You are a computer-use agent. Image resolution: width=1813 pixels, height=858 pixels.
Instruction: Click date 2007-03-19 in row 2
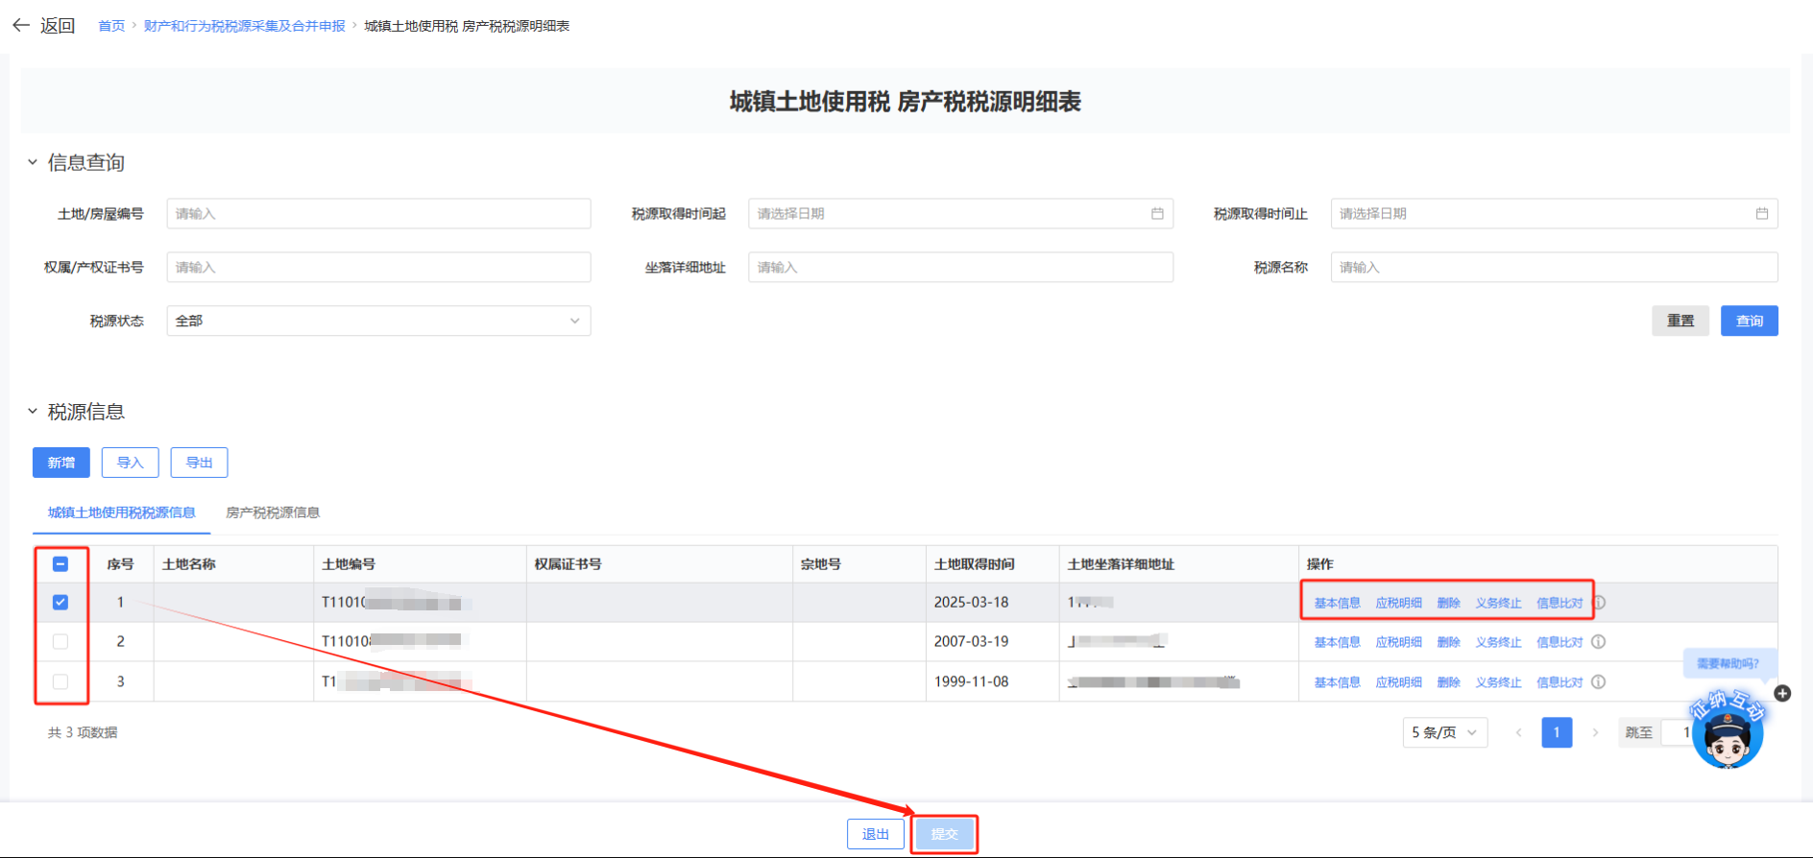tap(971, 641)
